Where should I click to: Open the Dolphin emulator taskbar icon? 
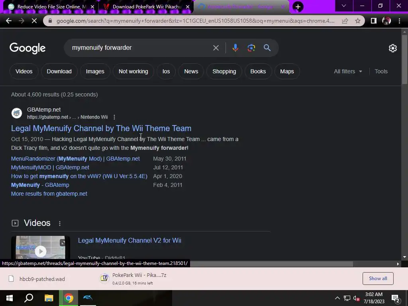[88, 298]
